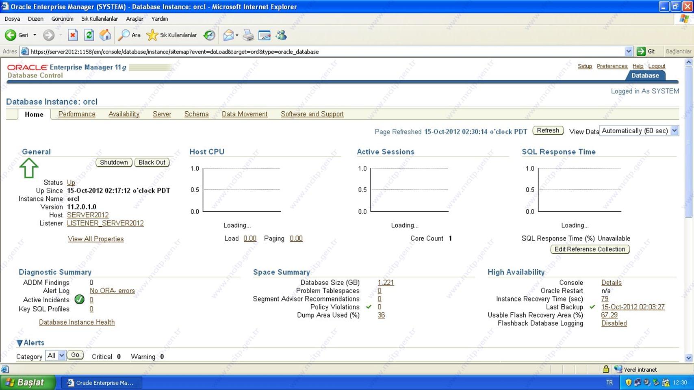Open the No ORA- errors alert log link
The height and width of the screenshot is (390, 694).
112,291
